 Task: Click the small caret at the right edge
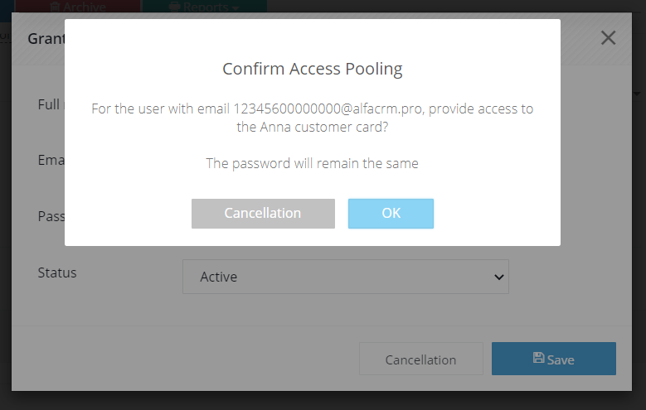(637, 94)
